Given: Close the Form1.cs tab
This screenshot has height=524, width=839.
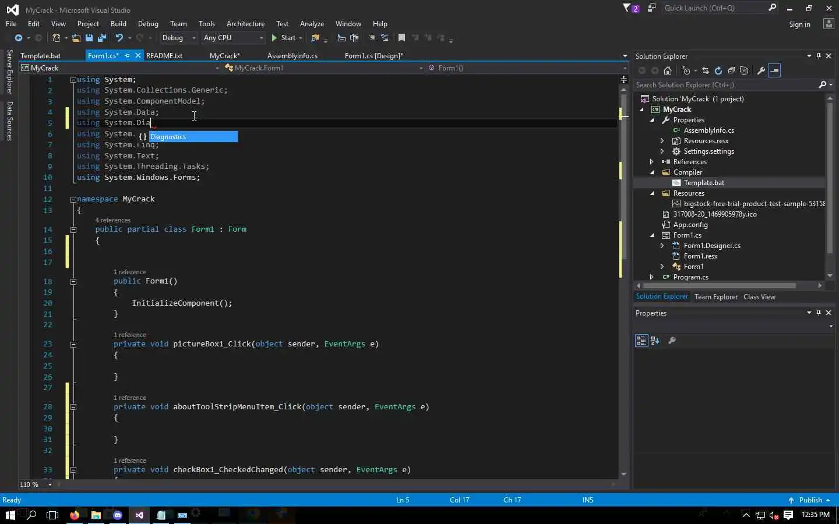Looking at the screenshot, I should (138, 56).
